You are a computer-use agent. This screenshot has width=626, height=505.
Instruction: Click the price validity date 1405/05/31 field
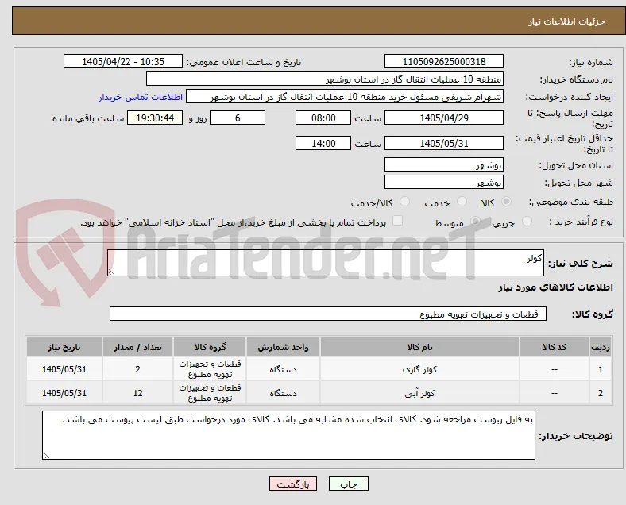pos(444,143)
